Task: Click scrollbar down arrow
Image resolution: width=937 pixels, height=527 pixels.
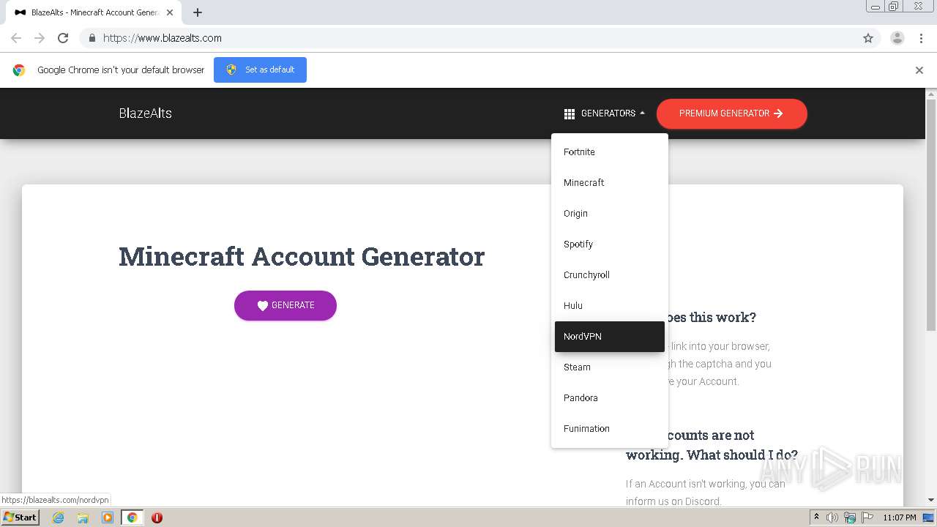Action: (931, 500)
